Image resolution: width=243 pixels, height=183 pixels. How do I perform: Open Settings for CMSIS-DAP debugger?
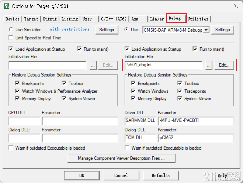pyautogui.click(x=222, y=30)
